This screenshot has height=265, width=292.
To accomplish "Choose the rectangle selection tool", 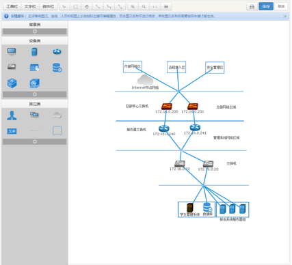I will (76, 7).
